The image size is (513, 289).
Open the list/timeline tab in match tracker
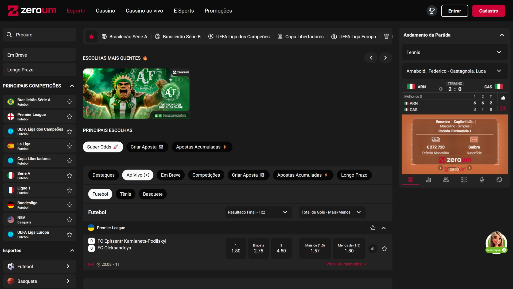click(x=464, y=180)
